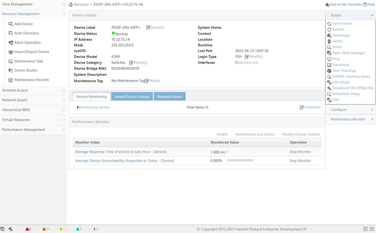Click the Help question mark icon
376x233 pixels.
pyautogui.click(x=365, y=4)
